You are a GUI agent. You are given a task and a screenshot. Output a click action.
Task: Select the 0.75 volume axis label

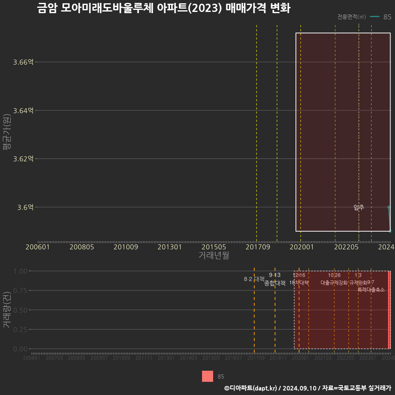[21, 290]
